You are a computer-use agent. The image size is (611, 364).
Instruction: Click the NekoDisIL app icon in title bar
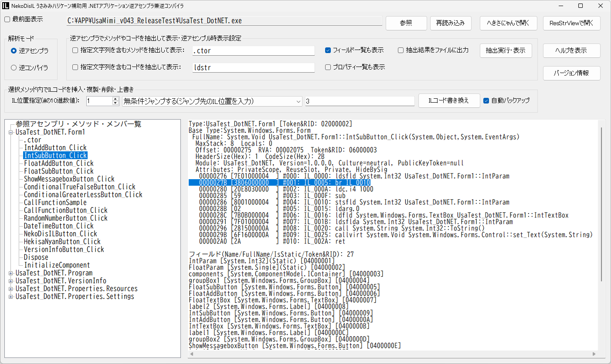6,6
